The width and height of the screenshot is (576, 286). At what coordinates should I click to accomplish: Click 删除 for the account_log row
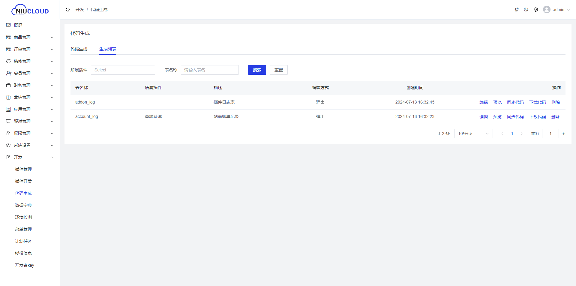555,117
